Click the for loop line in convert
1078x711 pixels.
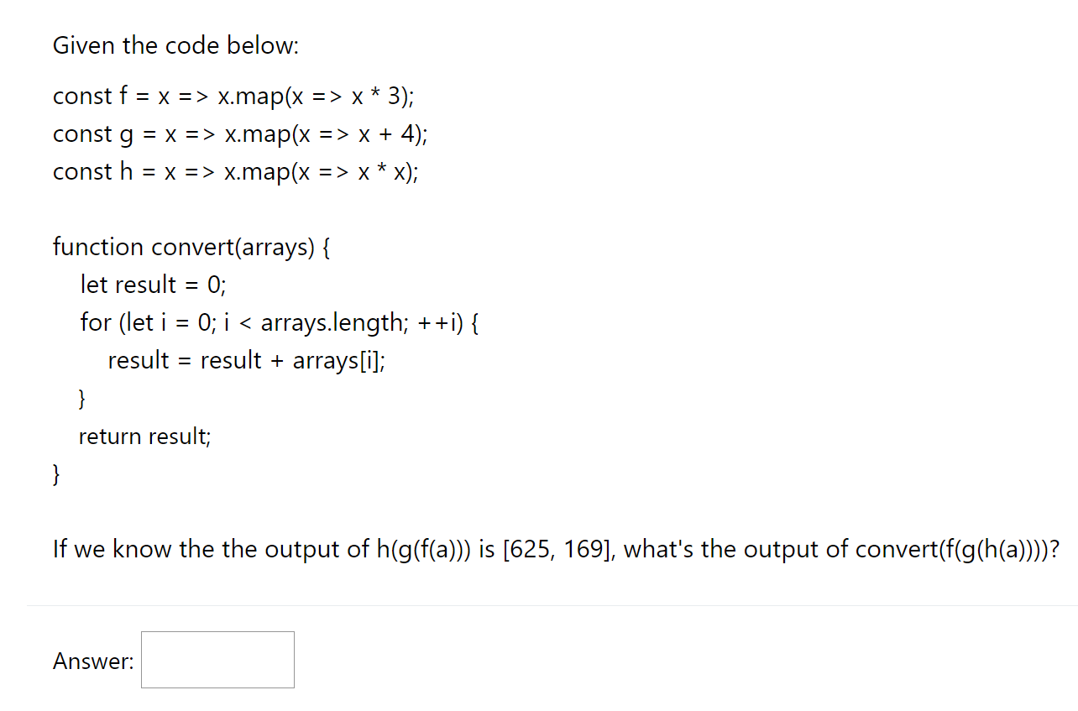[279, 322]
